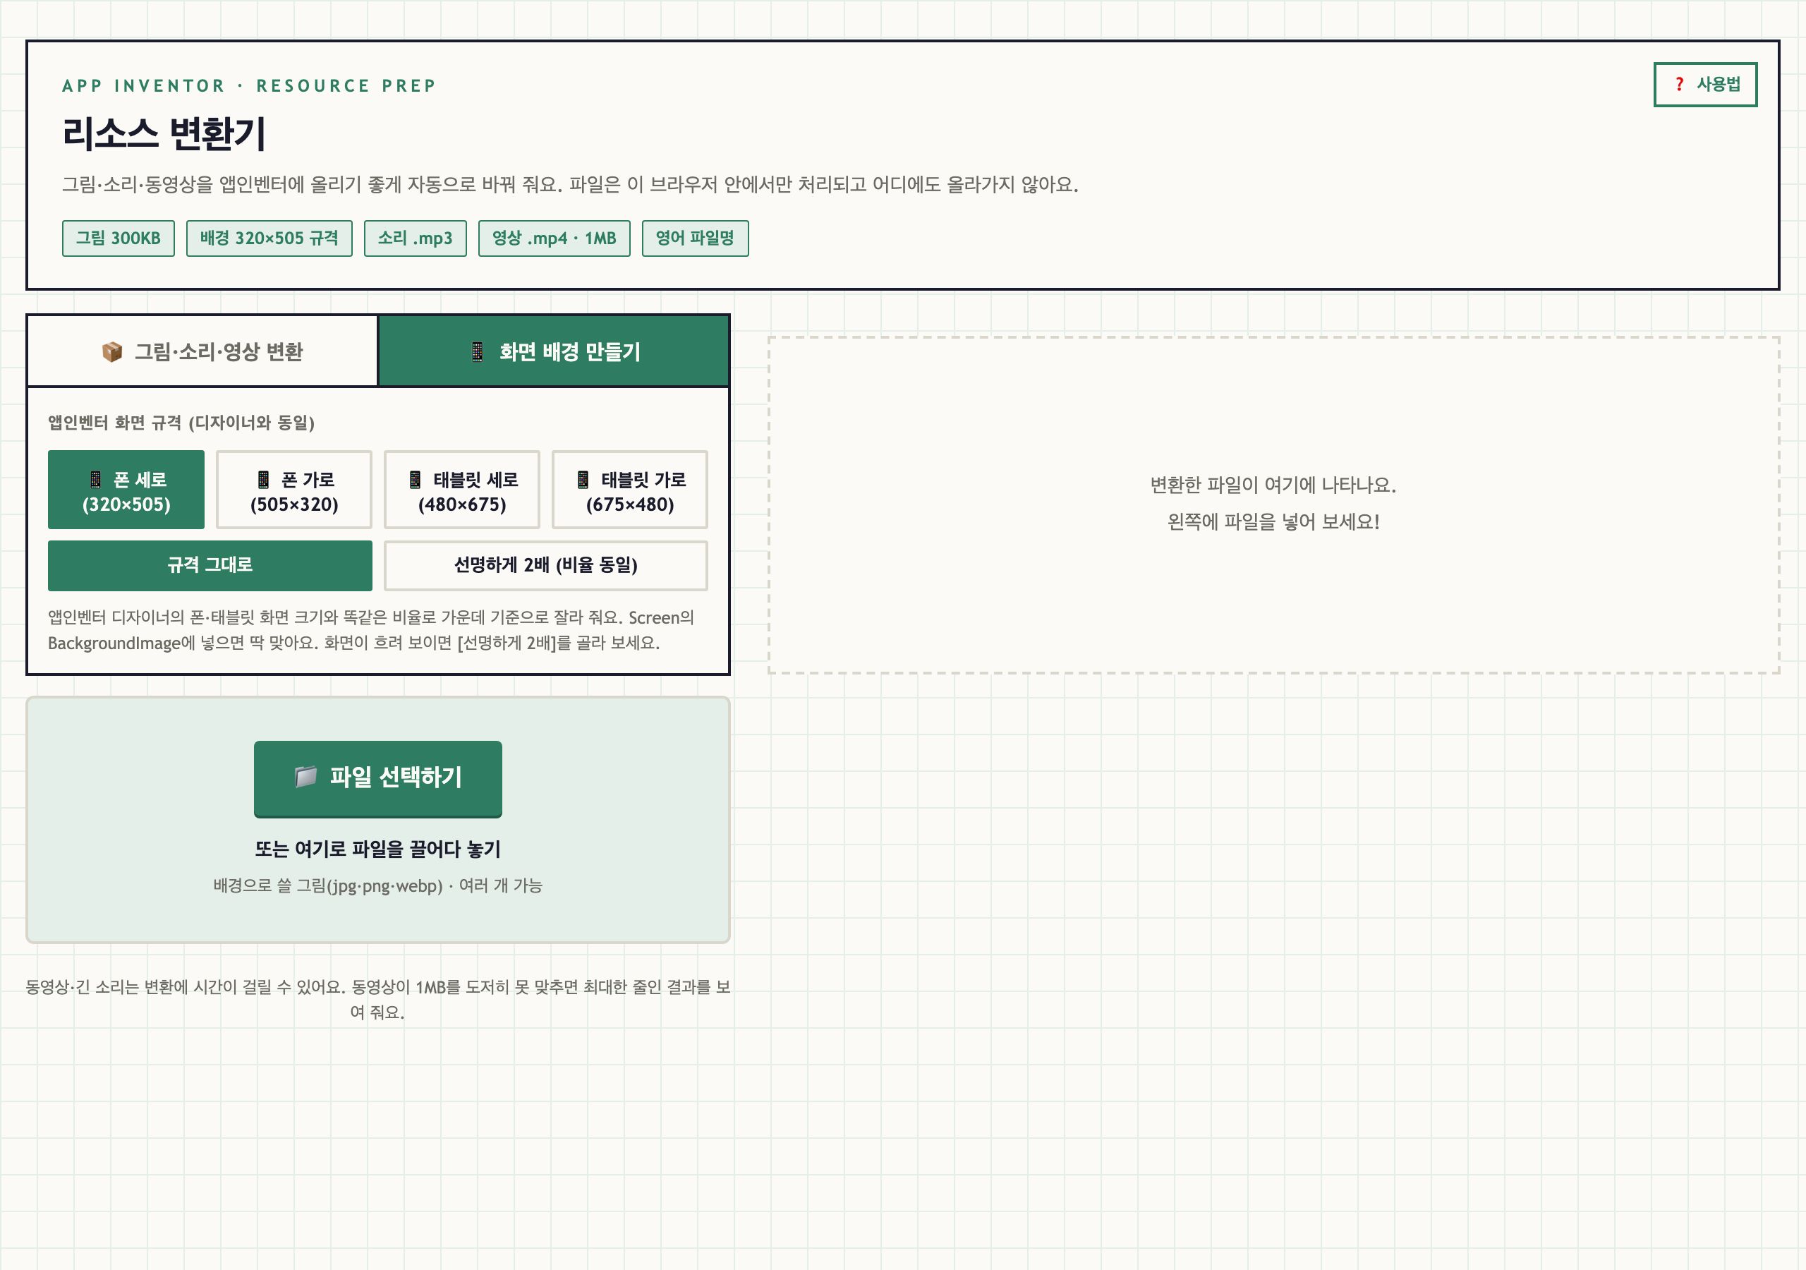Screen dimensions: 1806x1270
Task: Select the 규격 그대로 option
Action: coord(210,565)
